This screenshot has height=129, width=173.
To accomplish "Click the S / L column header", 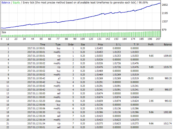I will click(x=118, y=45).
